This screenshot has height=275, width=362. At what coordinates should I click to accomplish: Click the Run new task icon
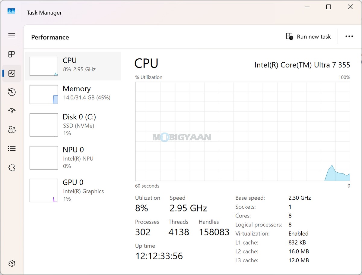coord(290,36)
